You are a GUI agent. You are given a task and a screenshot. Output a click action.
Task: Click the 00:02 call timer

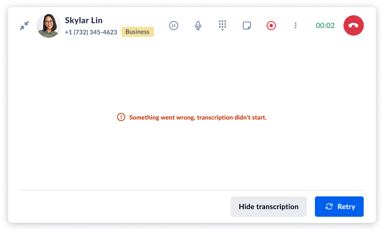(x=325, y=25)
